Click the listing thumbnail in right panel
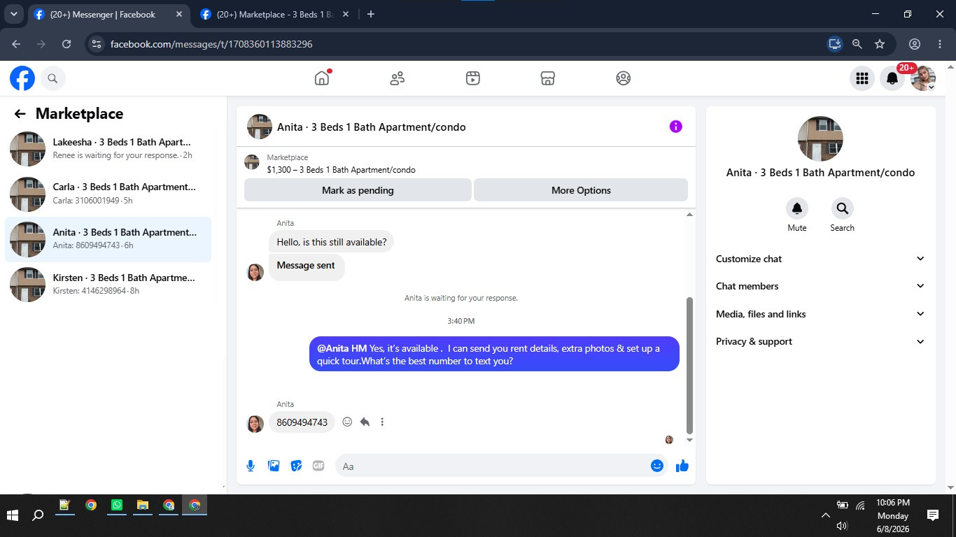The height and width of the screenshot is (537, 956). coord(820,138)
